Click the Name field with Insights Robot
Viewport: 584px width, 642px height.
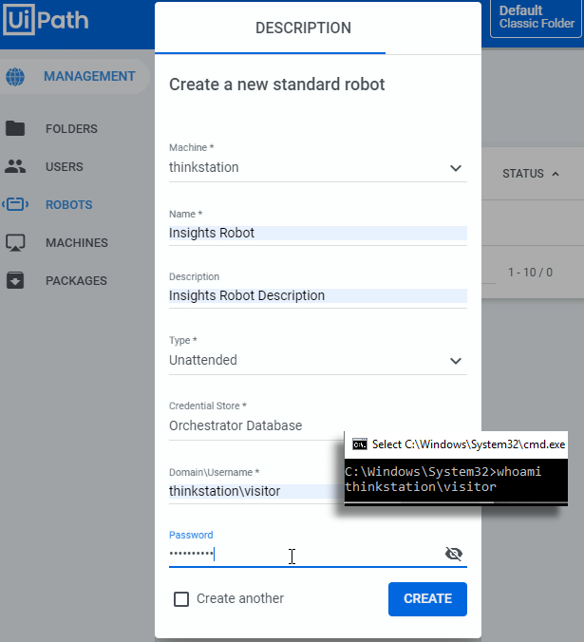pyautogui.click(x=317, y=233)
